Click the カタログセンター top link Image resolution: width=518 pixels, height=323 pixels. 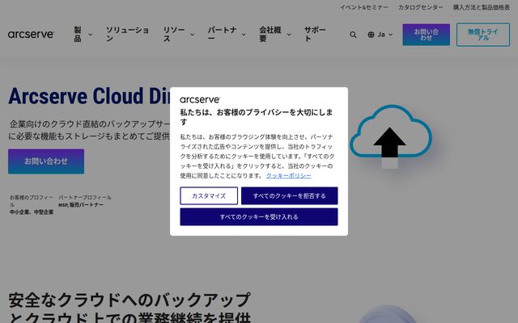421,7
